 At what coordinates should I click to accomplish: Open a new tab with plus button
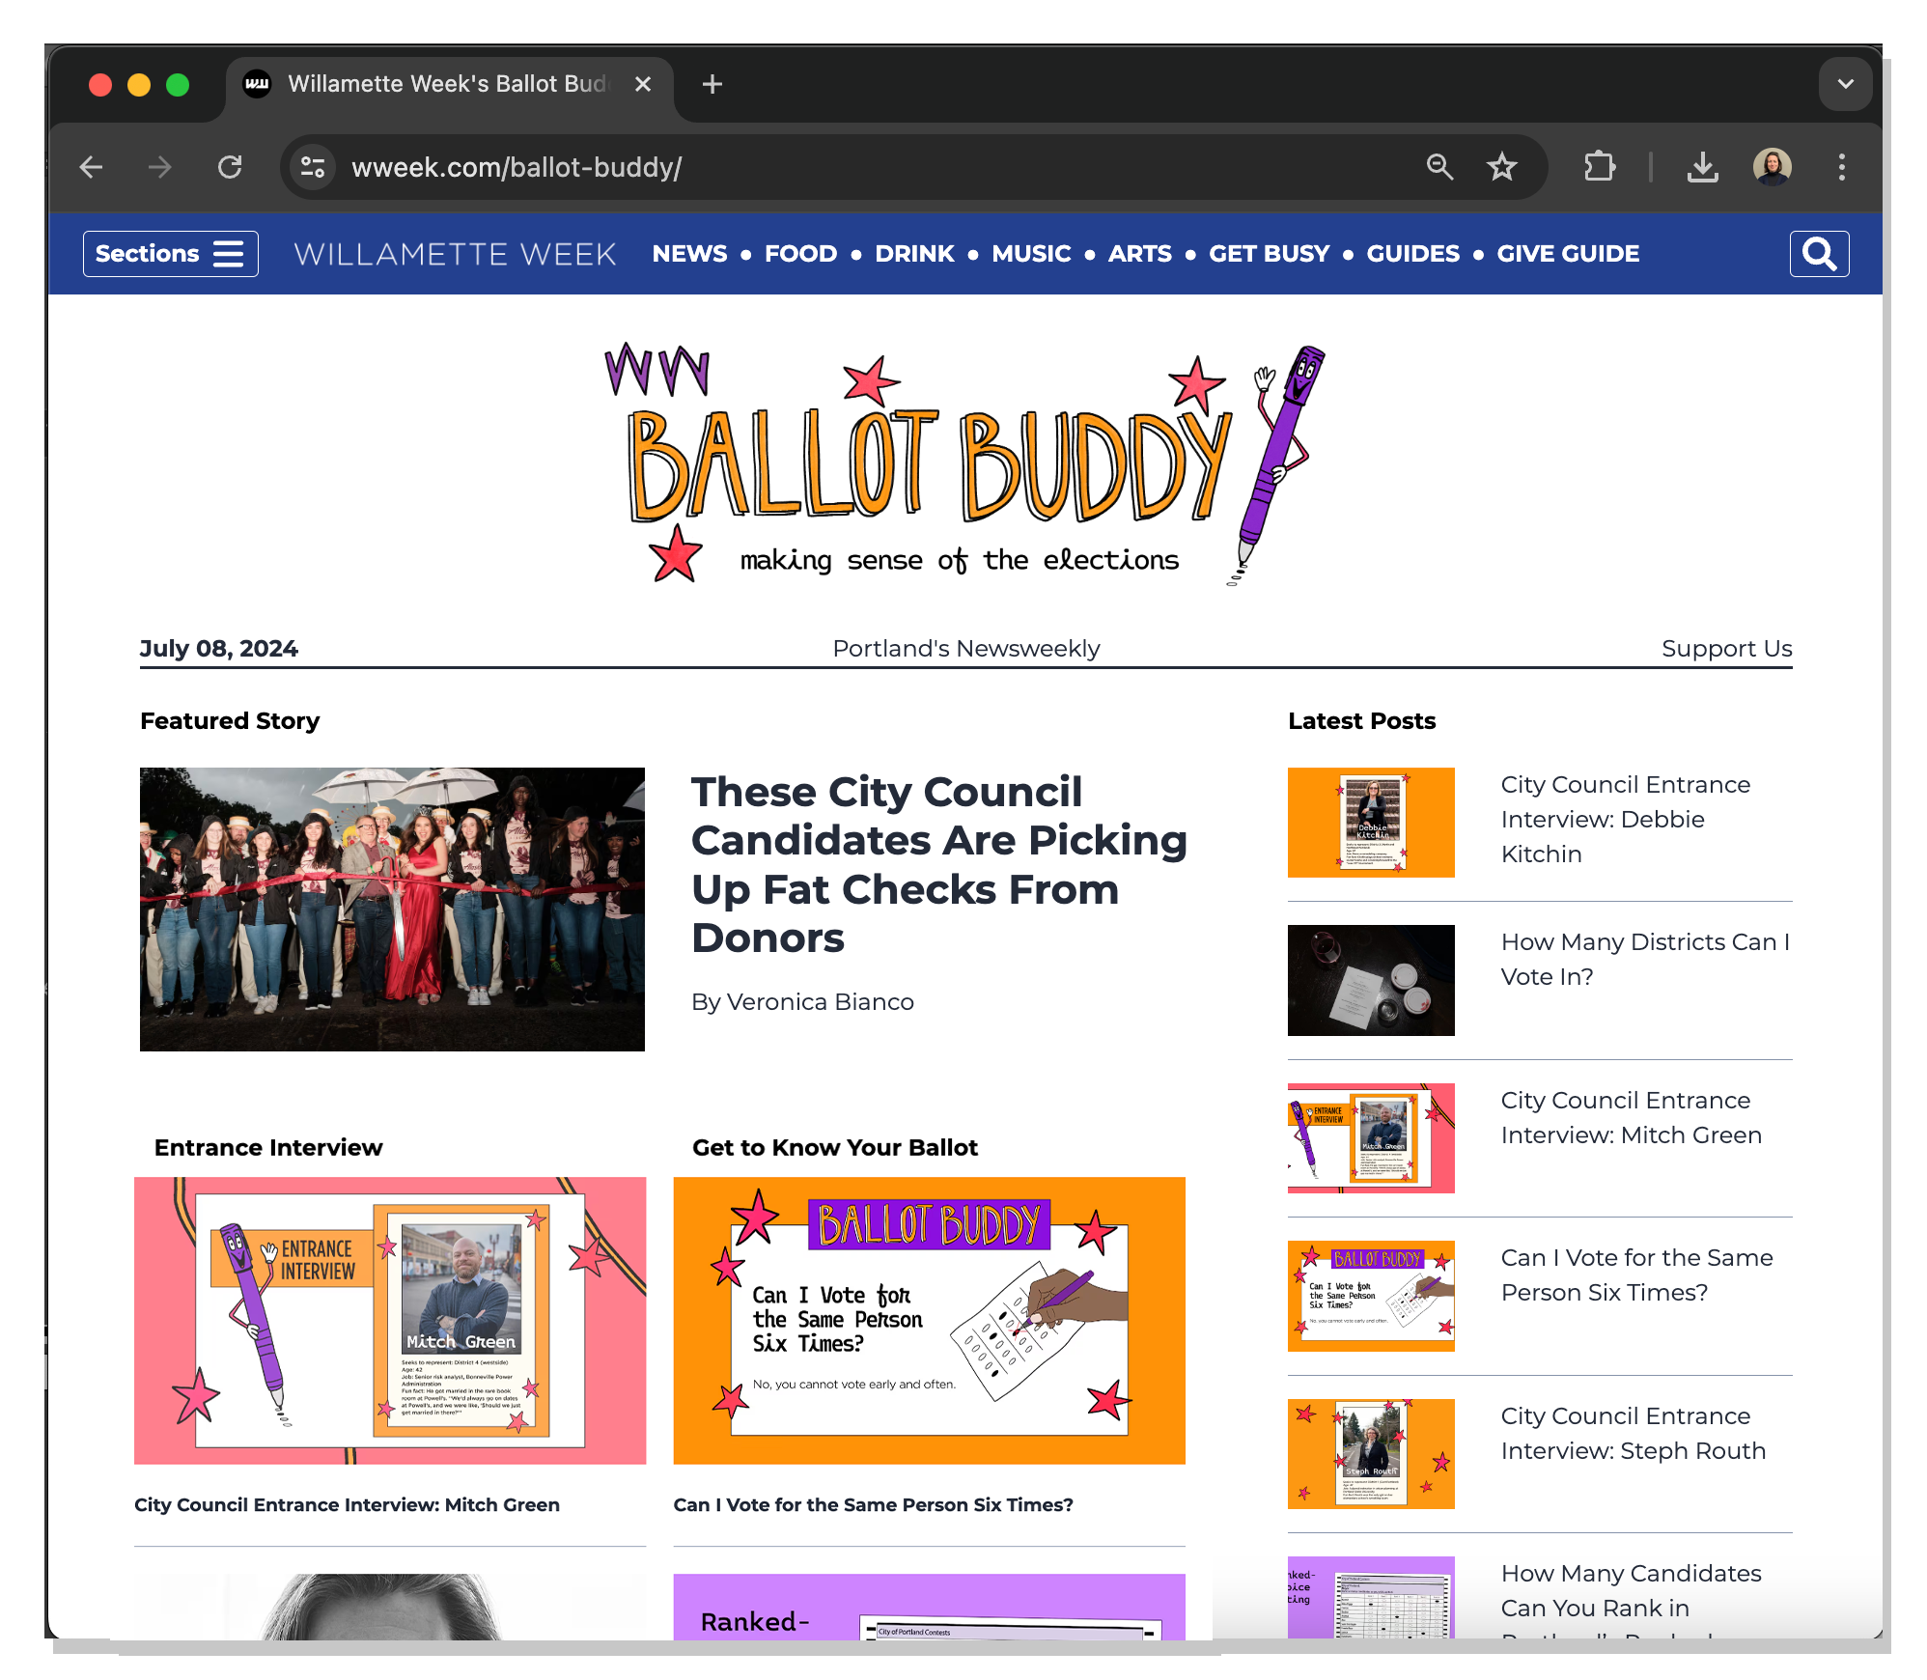pyautogui.click(x=712, y=84)
